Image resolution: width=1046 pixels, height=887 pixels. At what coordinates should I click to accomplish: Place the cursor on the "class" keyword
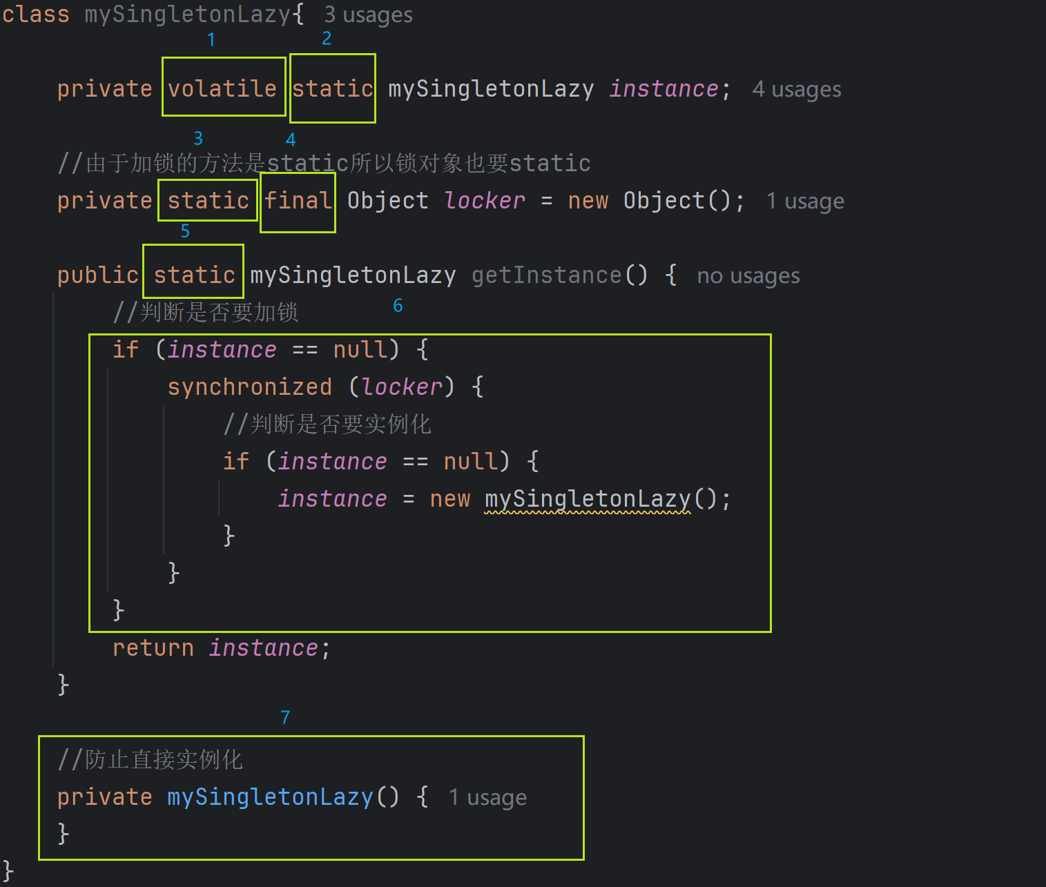coord(36,14)
